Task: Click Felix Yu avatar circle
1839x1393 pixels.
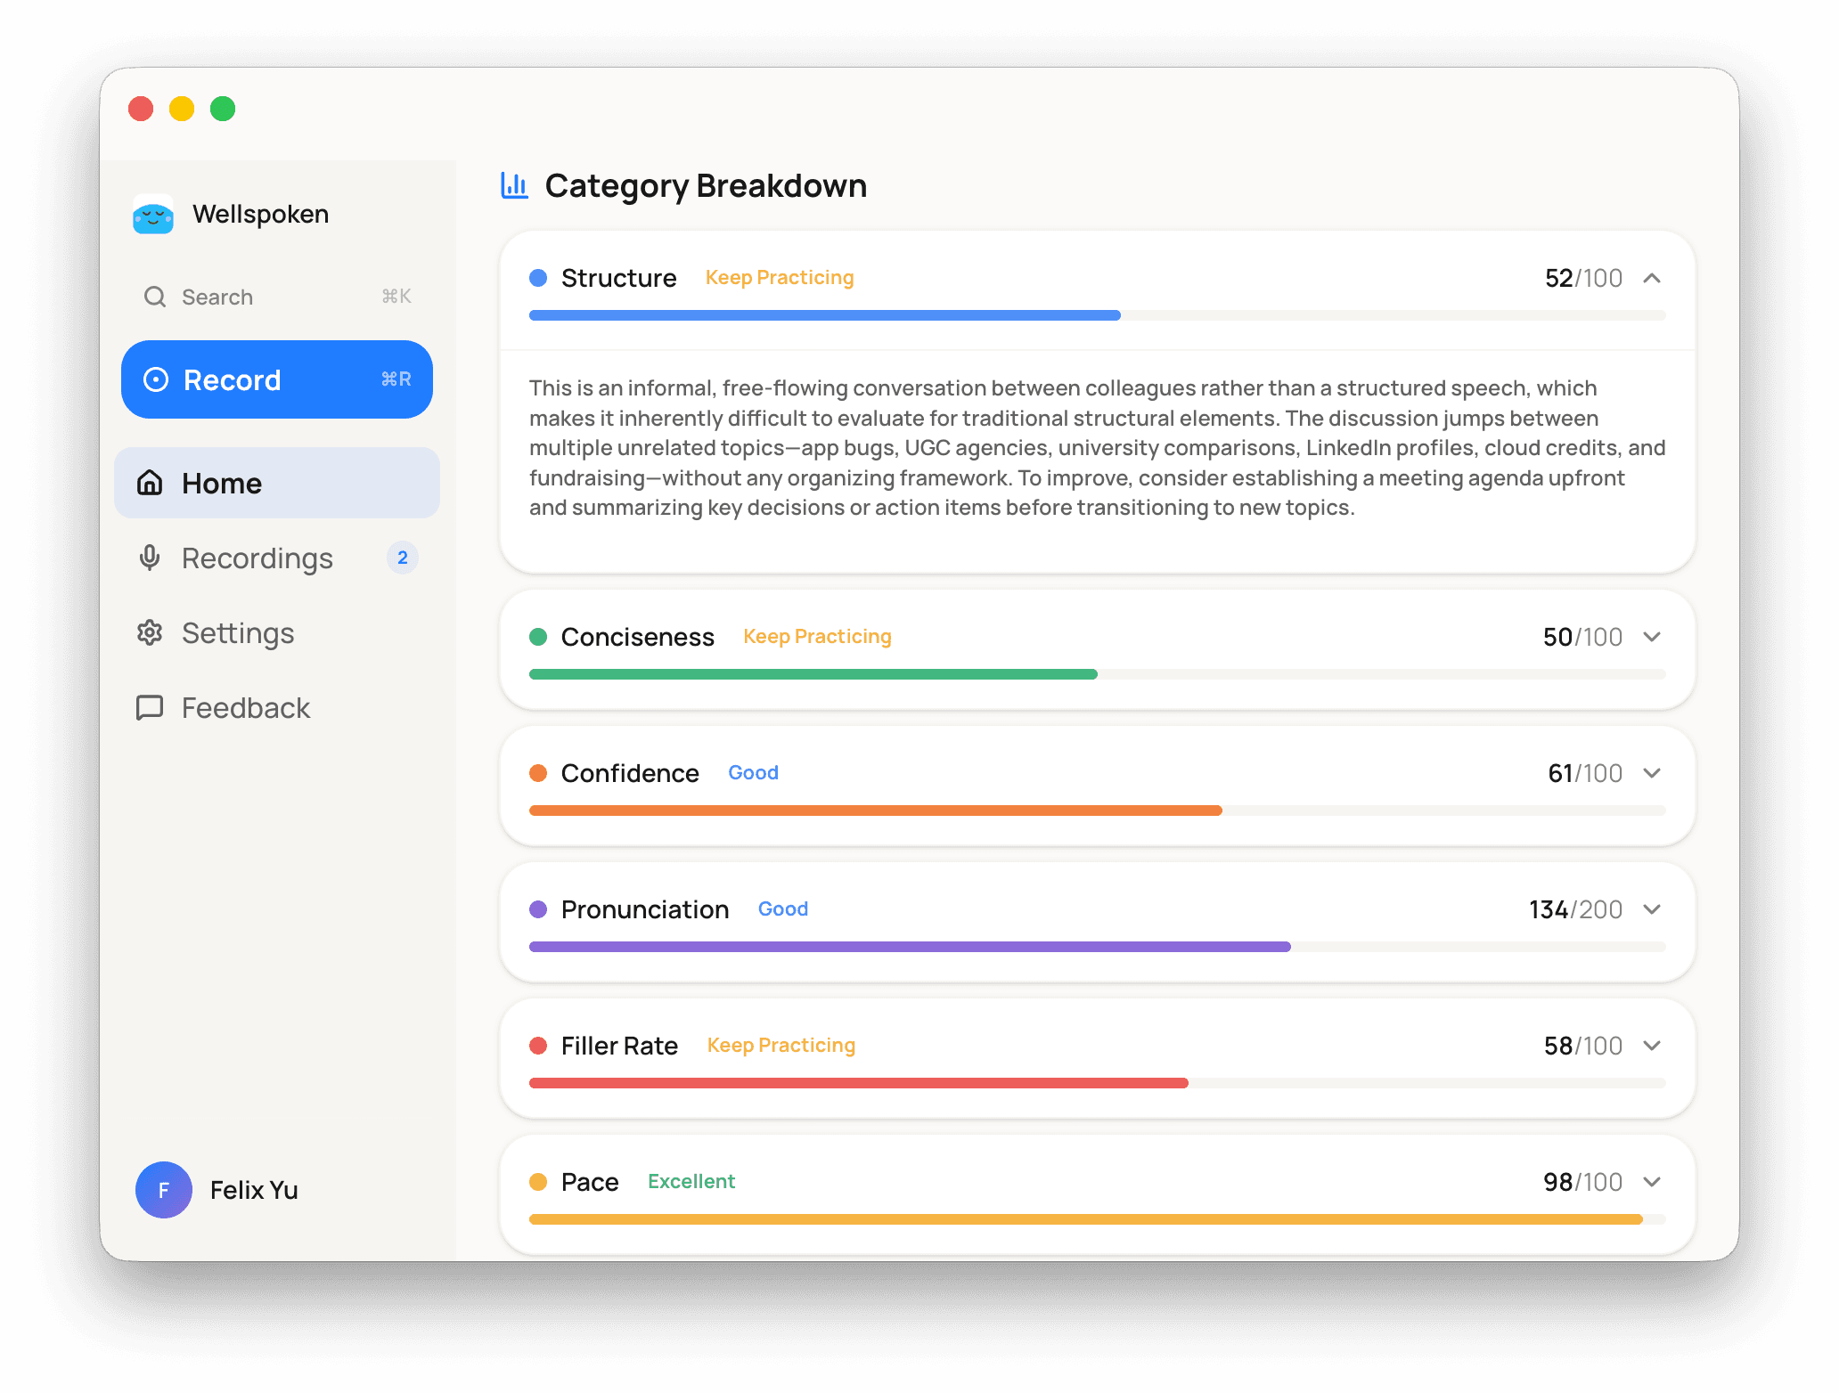Action: [164, 1190]
